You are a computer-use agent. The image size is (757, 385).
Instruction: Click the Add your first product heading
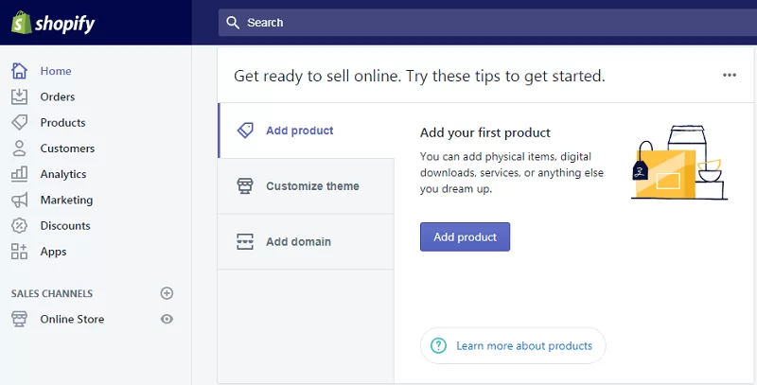coord(485,132)
